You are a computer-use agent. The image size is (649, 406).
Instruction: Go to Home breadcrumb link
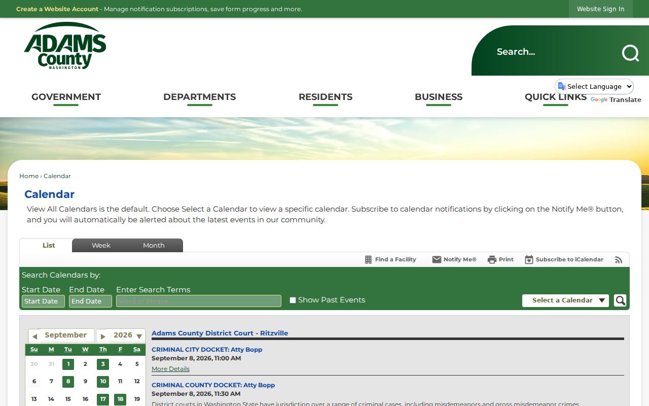tap(29, 176)
